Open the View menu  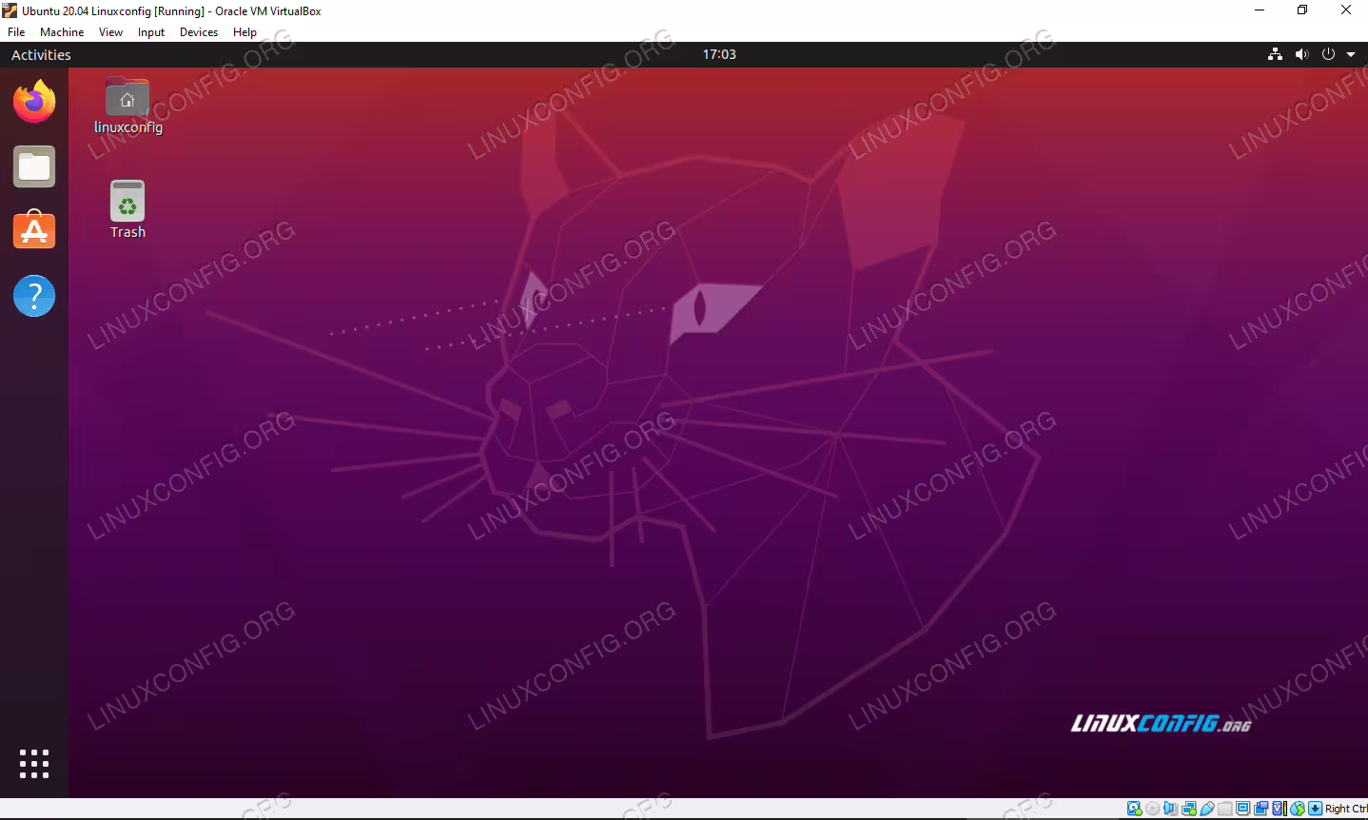[x=110, y=31]
